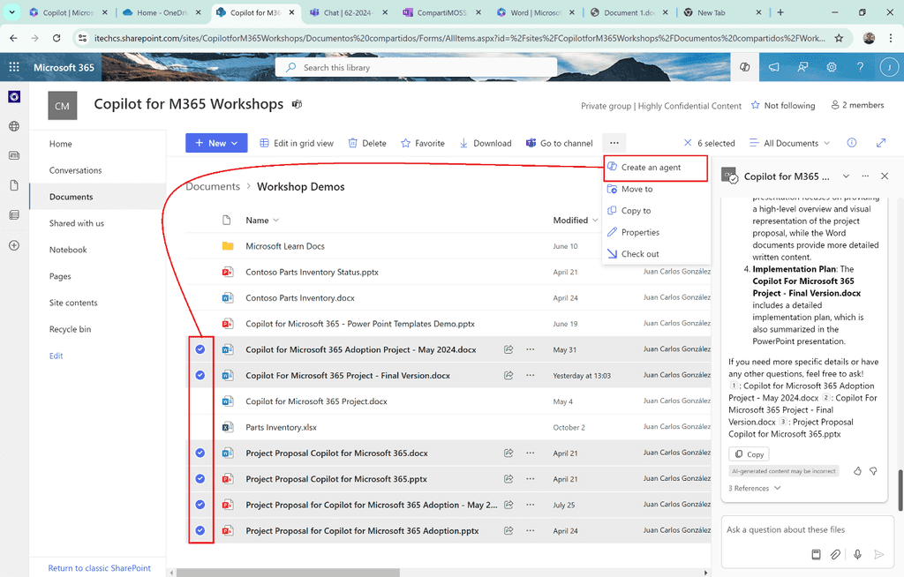The width and height of the screenshot is (904, 577).
Task: Deselect Project Proposal for Copilot for Microsoft 365 Adoption.pptx
Action: click(200, 531)
